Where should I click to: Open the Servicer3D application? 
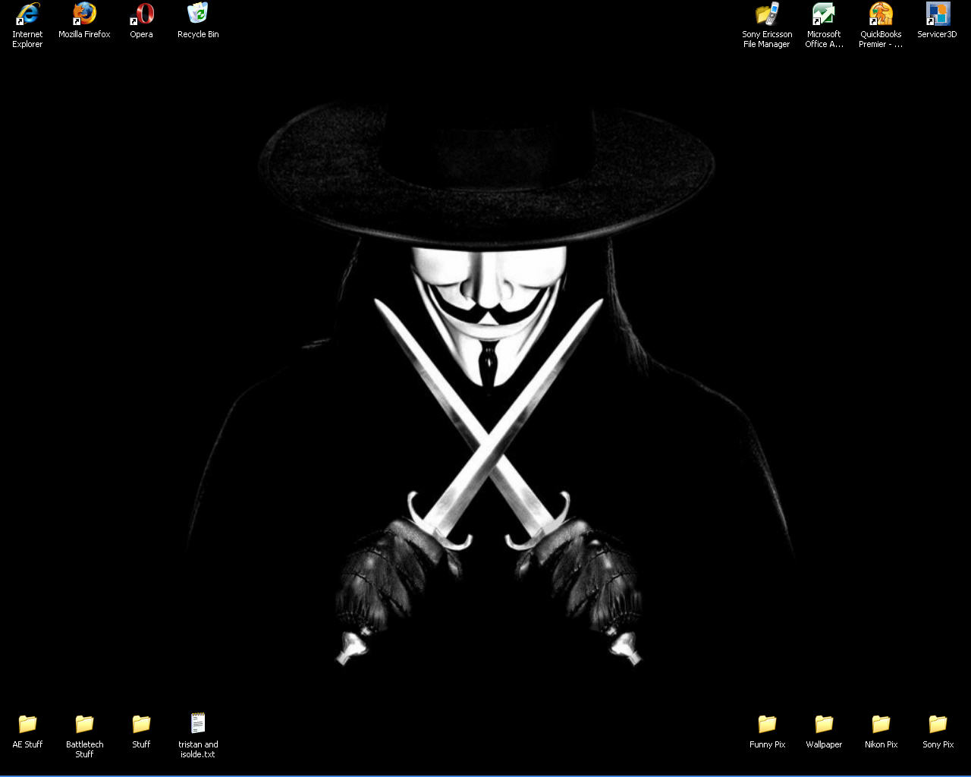coord(937,14)
